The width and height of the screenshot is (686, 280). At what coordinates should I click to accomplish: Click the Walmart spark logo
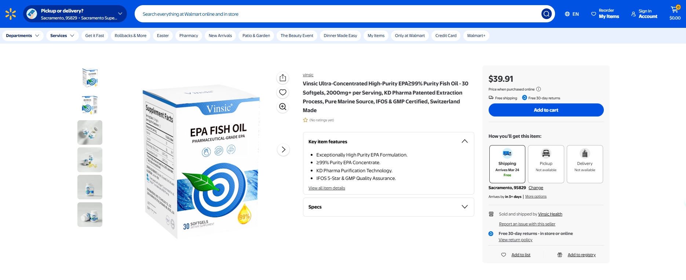pyautogui.click(x=11, y=14)
